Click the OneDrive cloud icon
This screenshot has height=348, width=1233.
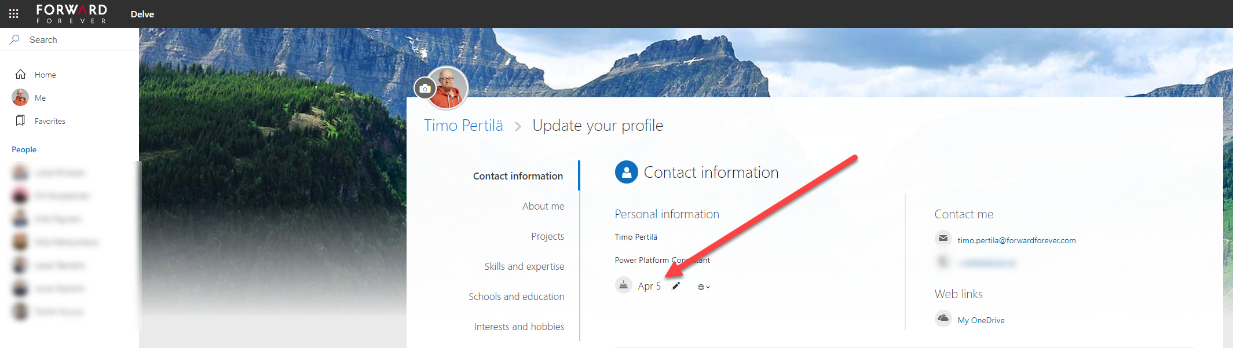click(943, 318)
